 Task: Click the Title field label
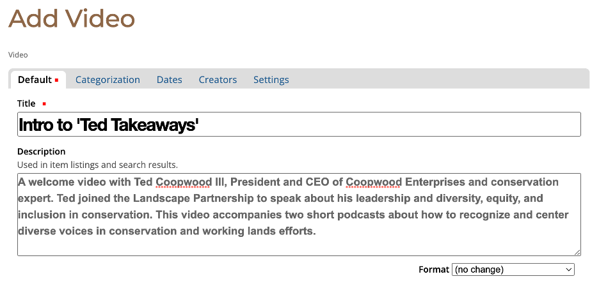click(26, 103)
